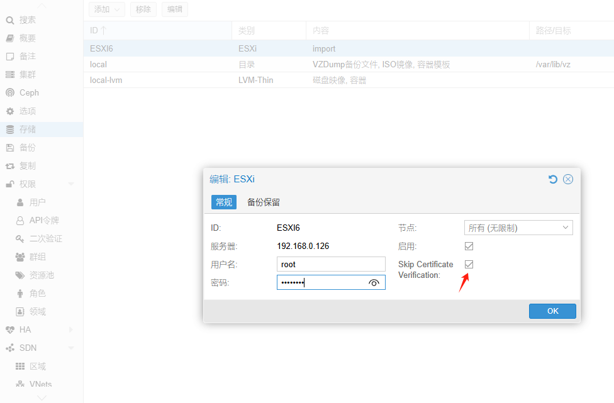Open the 二次验证 two-factor page
614x403 pixels.
[x=45, y=239]
